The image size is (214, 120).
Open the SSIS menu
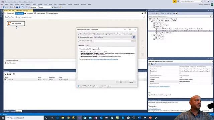click(45, 5)
